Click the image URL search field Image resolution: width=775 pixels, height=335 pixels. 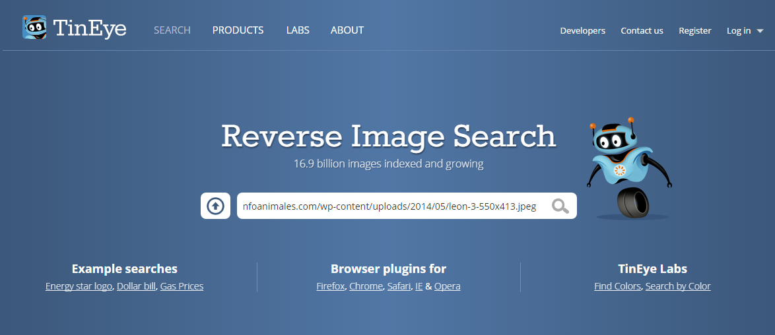[407, 206]
